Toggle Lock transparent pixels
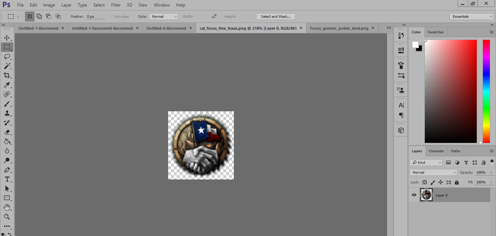The image size is (496, 236). tap(424, 182)
